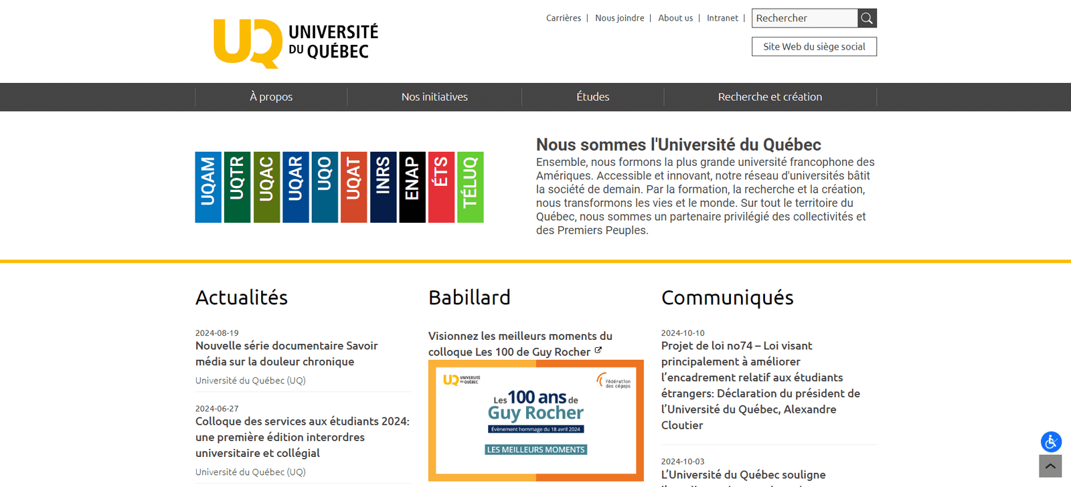The width and height of the screenshot is (1071, 487).
Task: Open the À propos menu
Action: click(x=271, y=97)
